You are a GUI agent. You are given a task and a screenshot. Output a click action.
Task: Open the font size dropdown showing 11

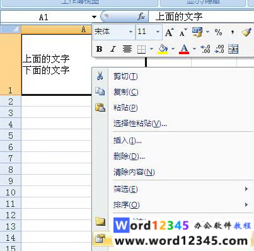[158, 32]
